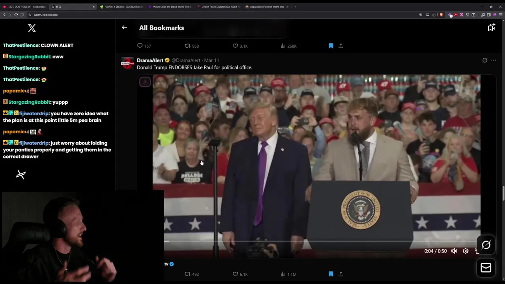Open DramaAlert display name link
The width and height of the screenshot is (505, 284).
tap(150, 60)
